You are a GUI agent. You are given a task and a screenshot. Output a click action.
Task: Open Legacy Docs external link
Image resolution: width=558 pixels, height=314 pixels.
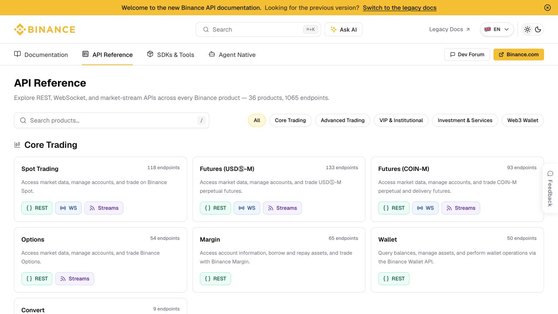pyautogui.click(x=449, y=30)
